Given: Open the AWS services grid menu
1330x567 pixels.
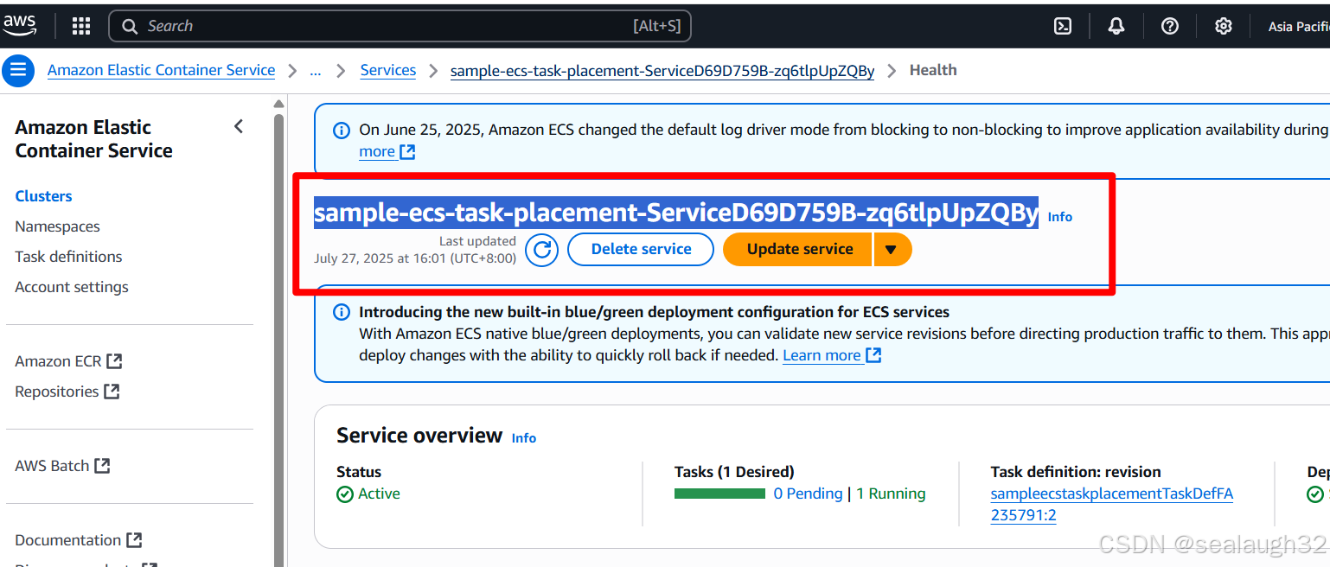Looking at the screenshot, I should 81,27.
